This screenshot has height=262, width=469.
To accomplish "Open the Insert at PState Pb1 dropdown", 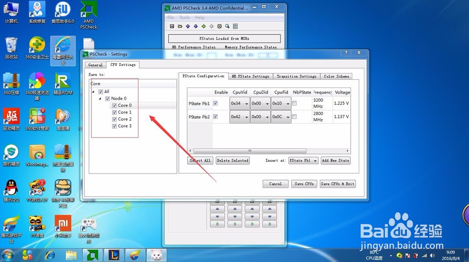I will 303,160.
